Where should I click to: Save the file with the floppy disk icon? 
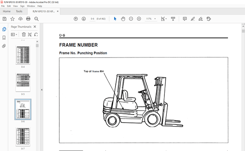[4, 19]
